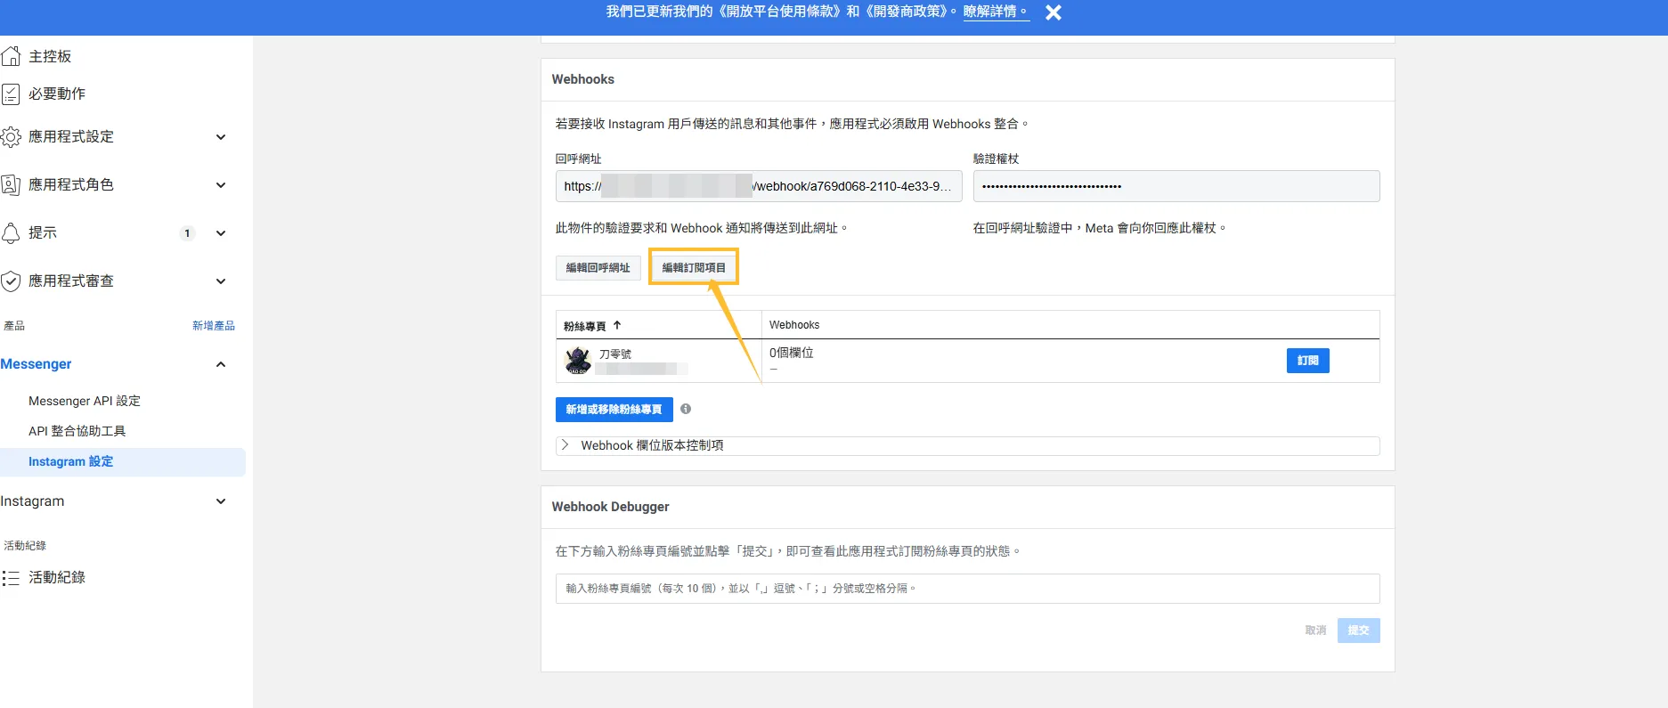Click the 瞭解詳情 link in banner
Image resolution: width=1668 pixels, height=708 pixels.
click(996, 12)
